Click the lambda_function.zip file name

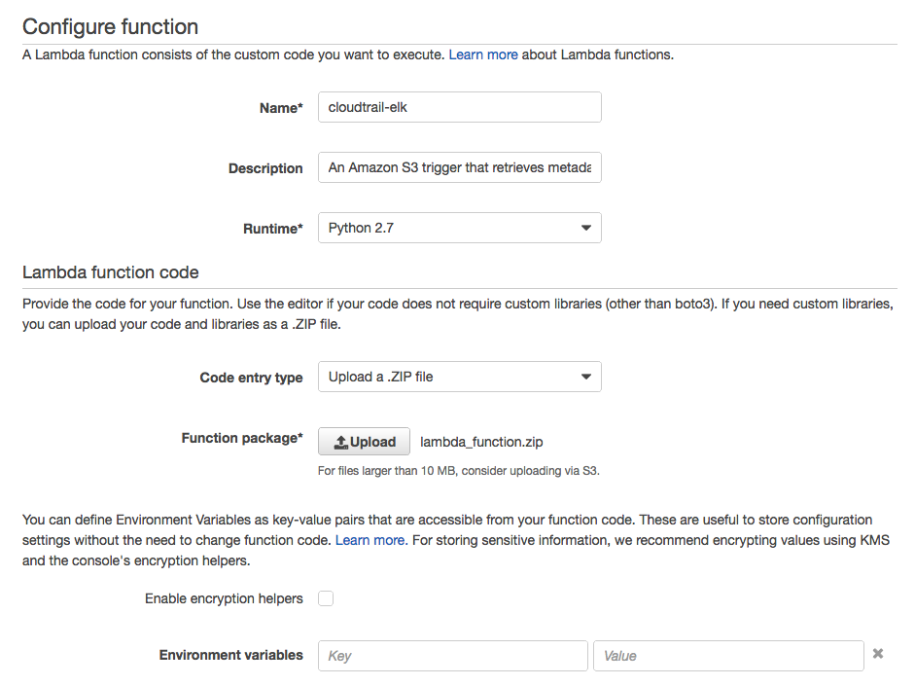(x=481, y=442)
